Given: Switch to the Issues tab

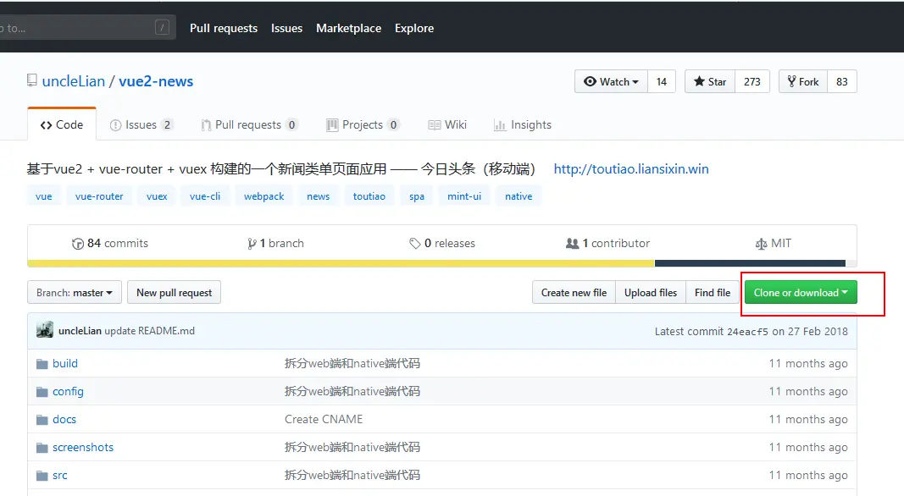Looking at the screenshot, I should [x=141, y=124].
